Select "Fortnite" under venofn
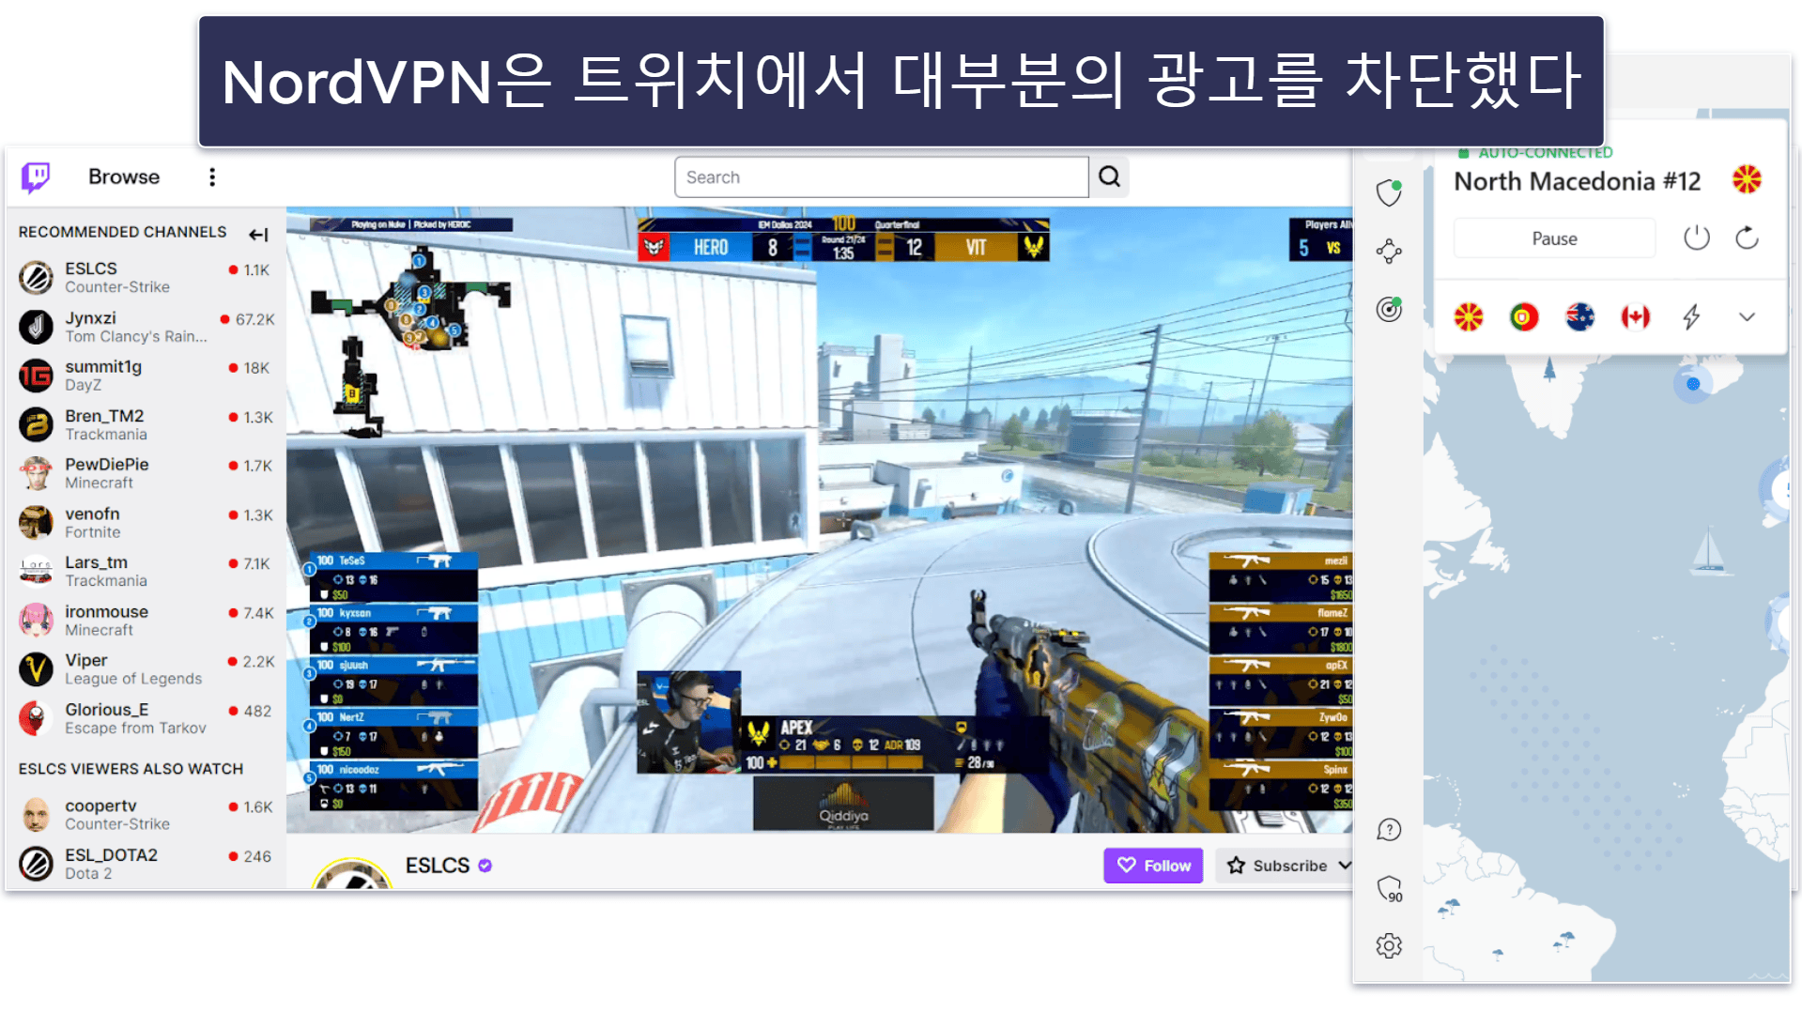1802x1013 pixels. tap(93, 532)
